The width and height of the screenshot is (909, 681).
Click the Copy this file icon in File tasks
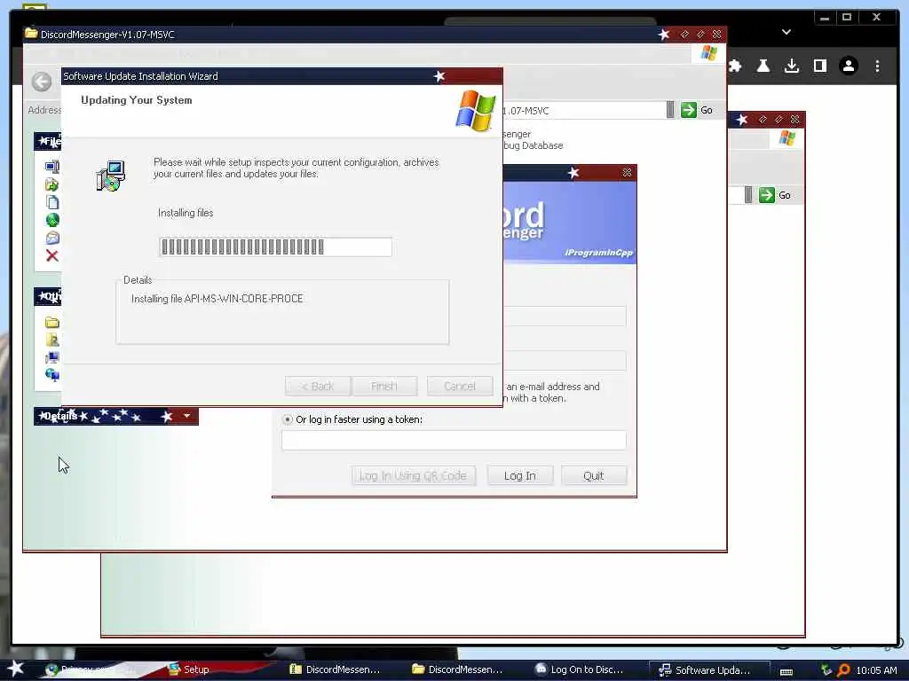tap(52, 202)
